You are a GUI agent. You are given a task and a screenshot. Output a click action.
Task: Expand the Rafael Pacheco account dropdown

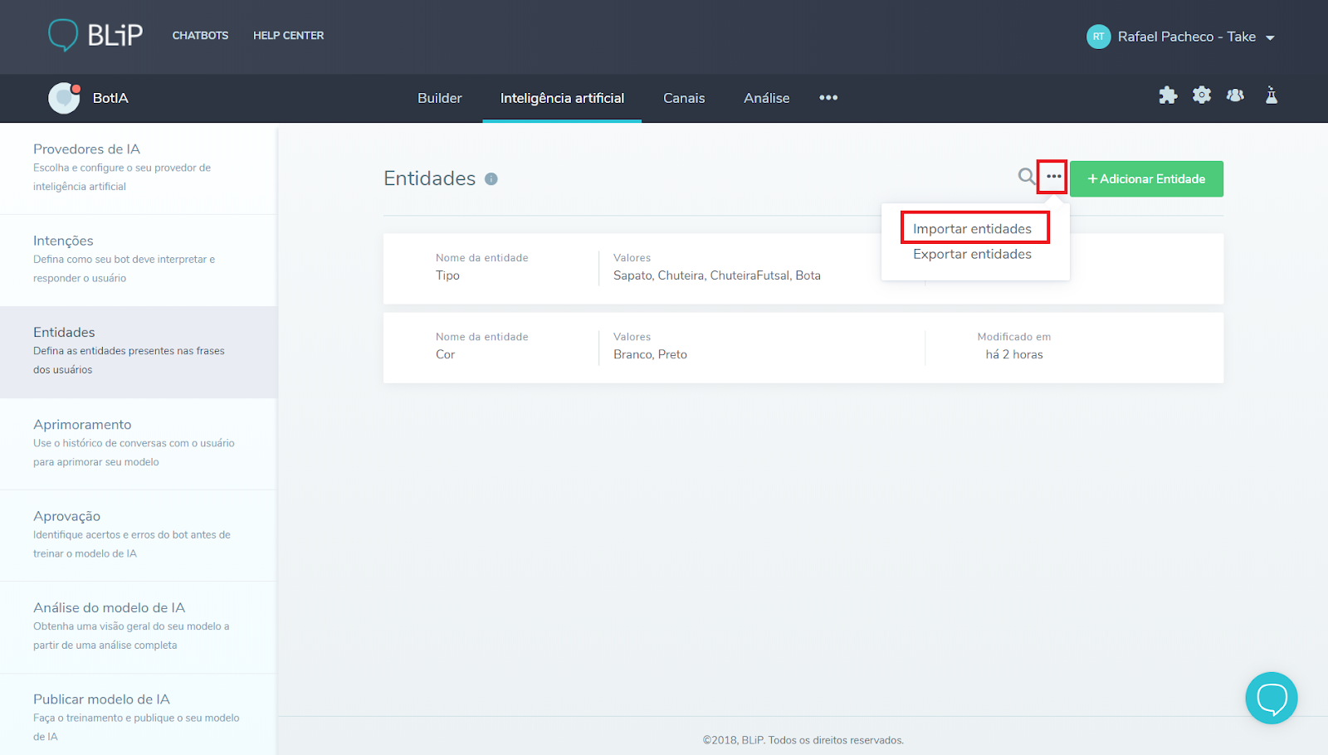coord(1270,37)
